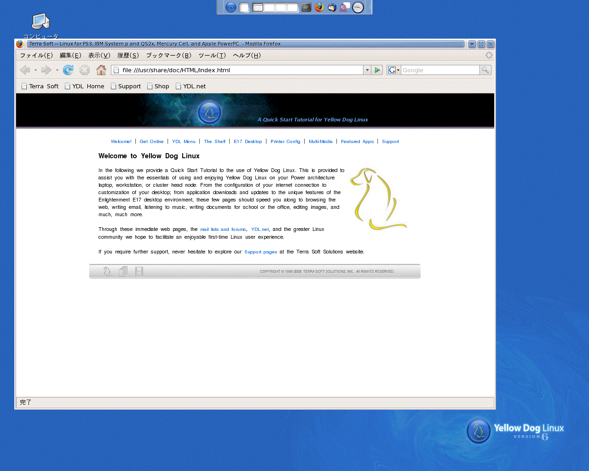Screen dimensions: 589x471
Task: Click the Home icon in Firefox toolbar
Action: [101, 70]
